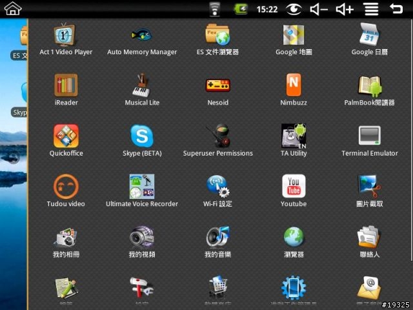Open 聯絡人 contacts app
The height and width of the screenshot is (310, 413).
(370, 242)
